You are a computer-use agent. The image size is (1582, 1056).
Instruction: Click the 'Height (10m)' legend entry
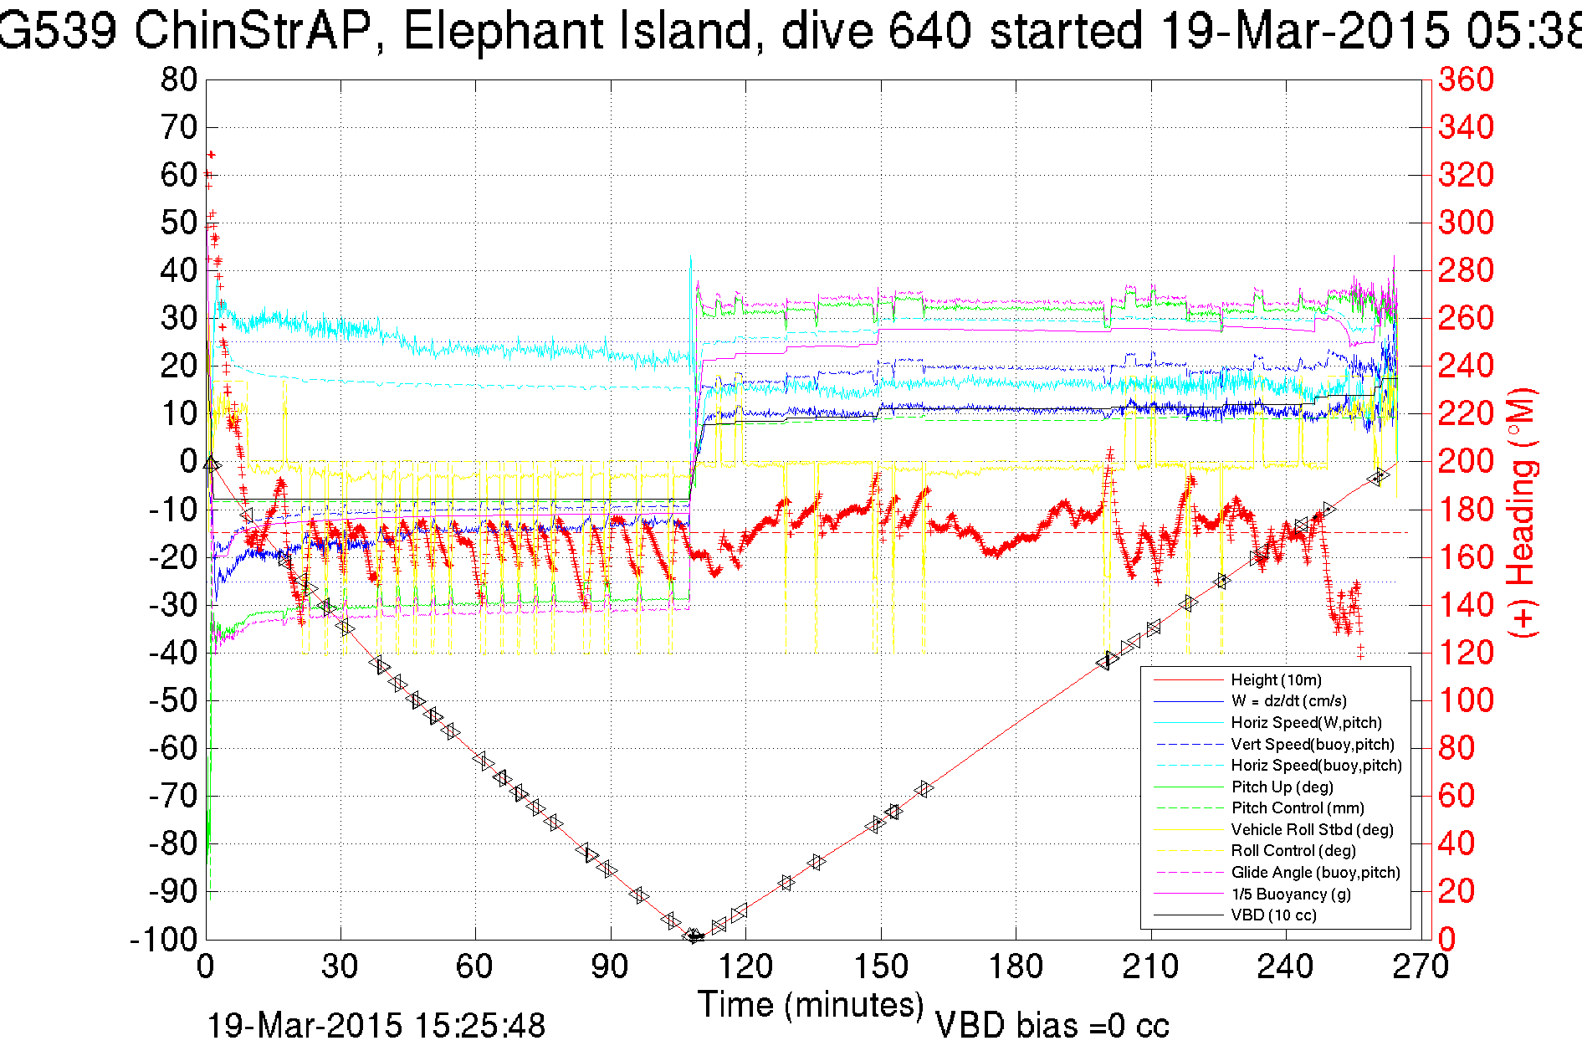pyautogui.click(x=1276, y=679)
